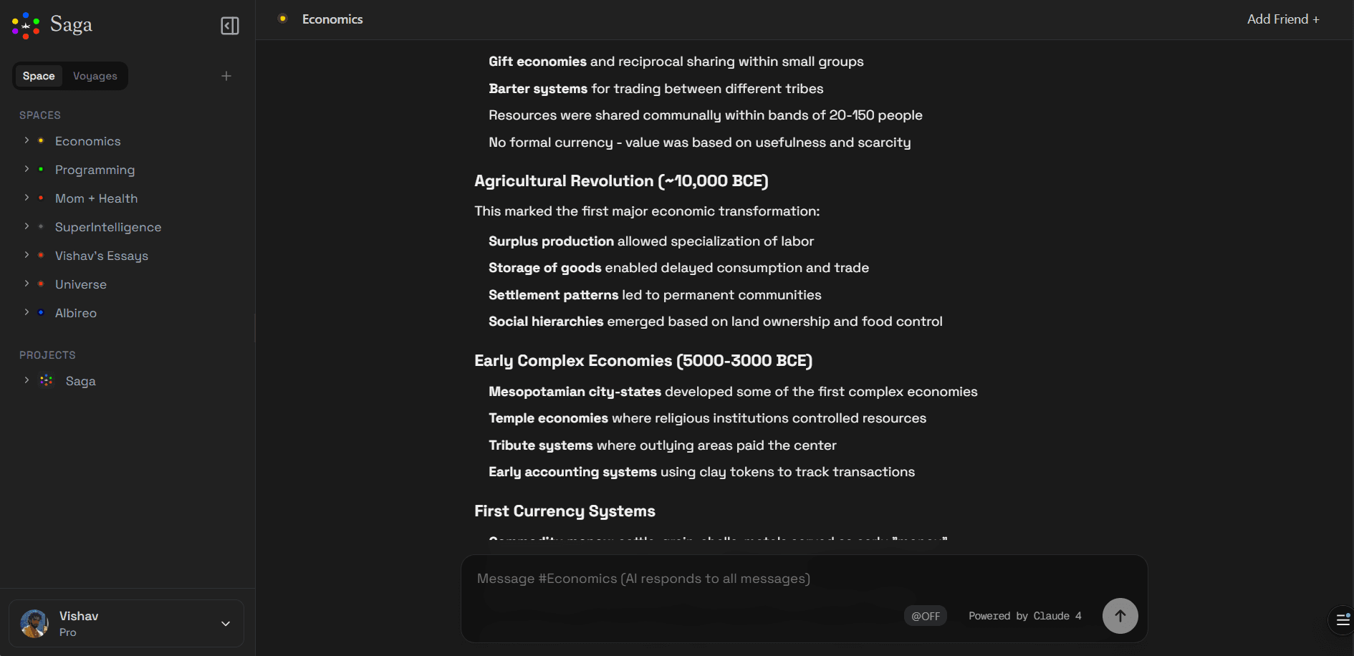Click the yellow dot beside Economics header
The width and height of the screenshot is (1354, 656).
[283, 19]
